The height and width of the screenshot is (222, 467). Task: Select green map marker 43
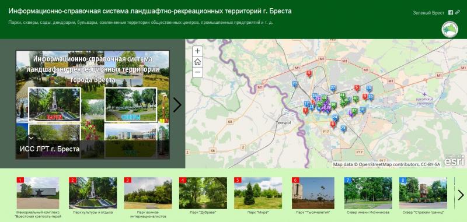click(324, 98)
